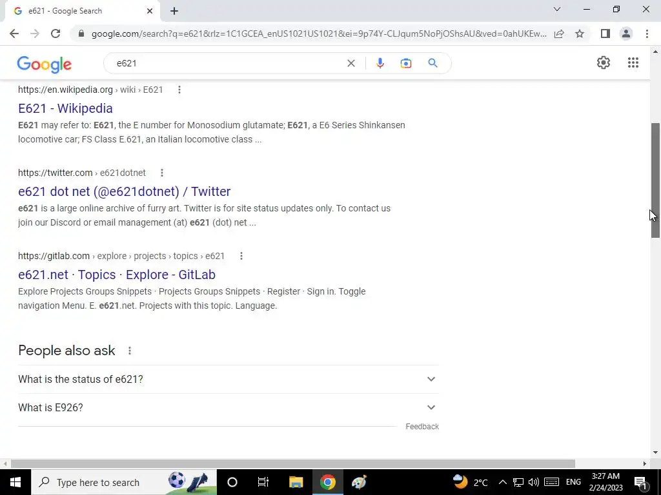Click the Feedback link

[422, 427]
